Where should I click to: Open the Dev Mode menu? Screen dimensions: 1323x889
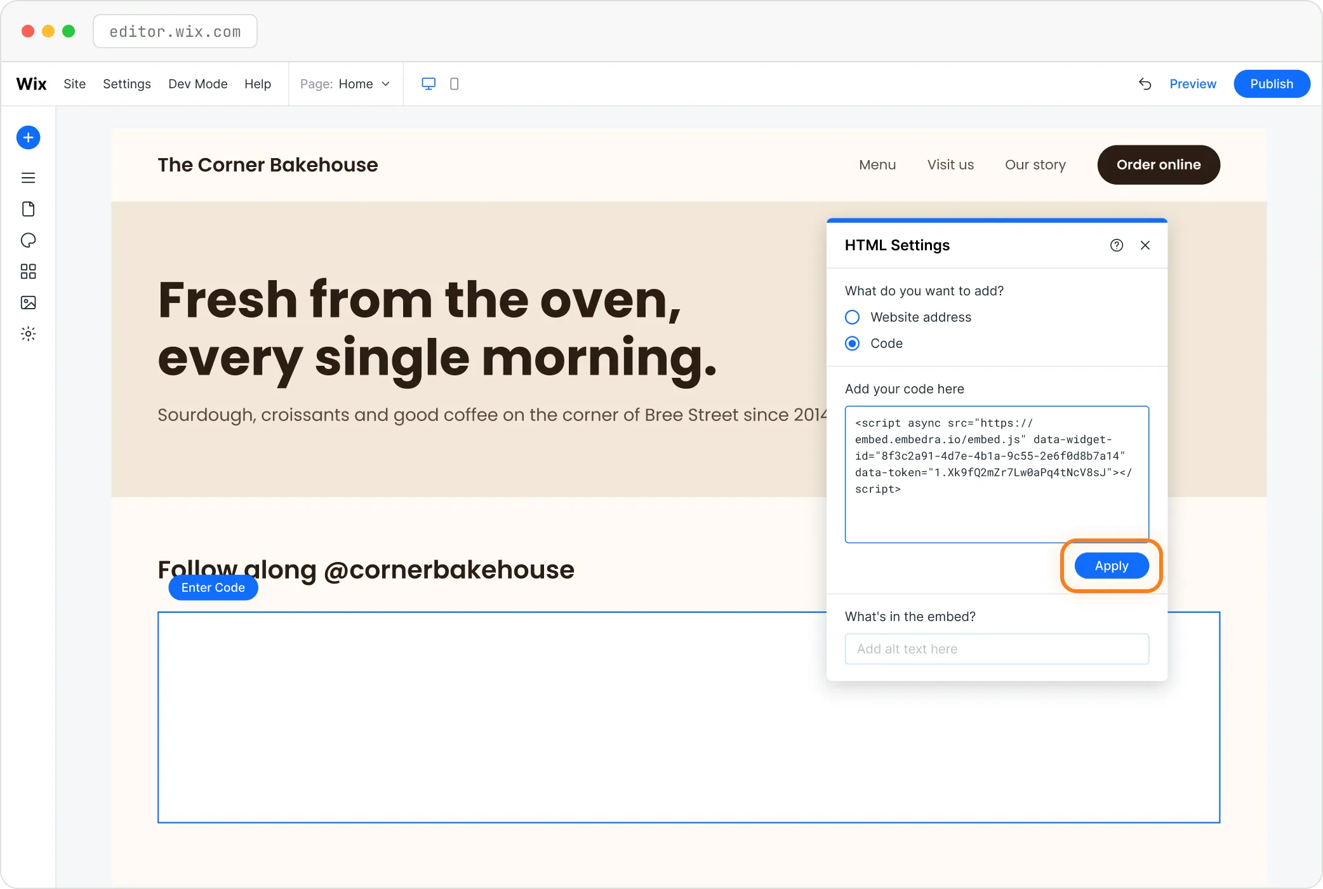[198, 84]
